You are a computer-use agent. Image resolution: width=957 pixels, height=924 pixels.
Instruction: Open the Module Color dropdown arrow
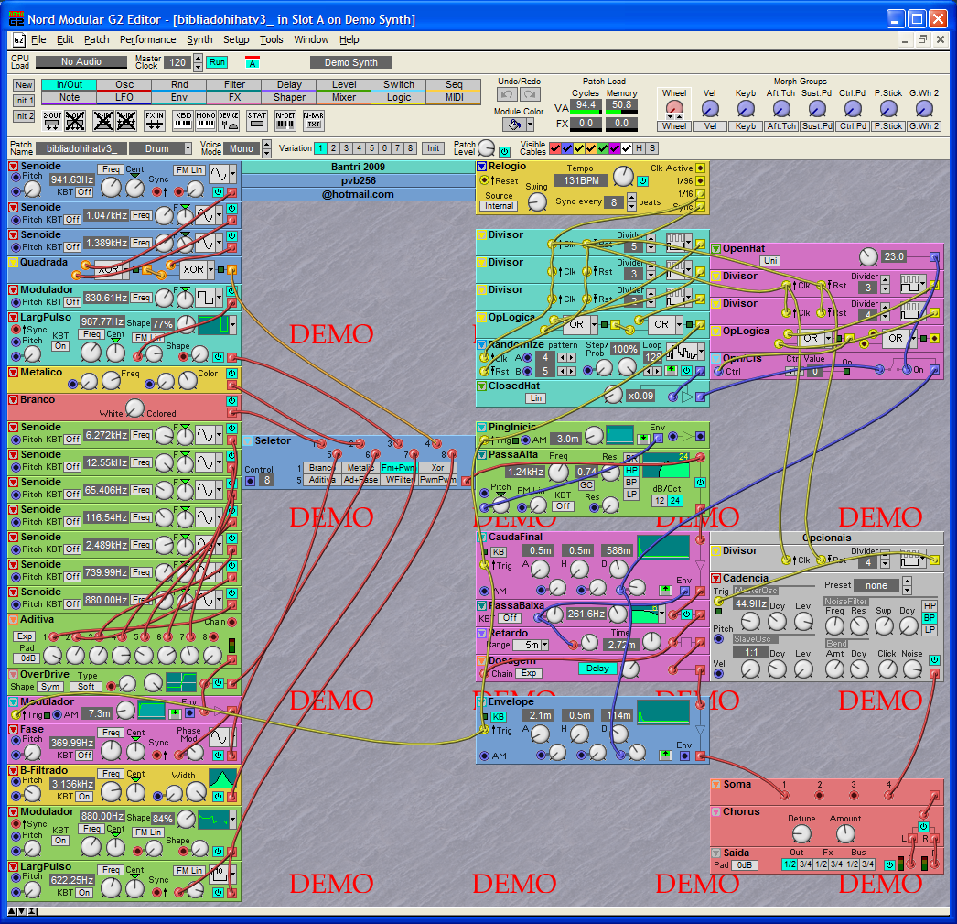529,125
